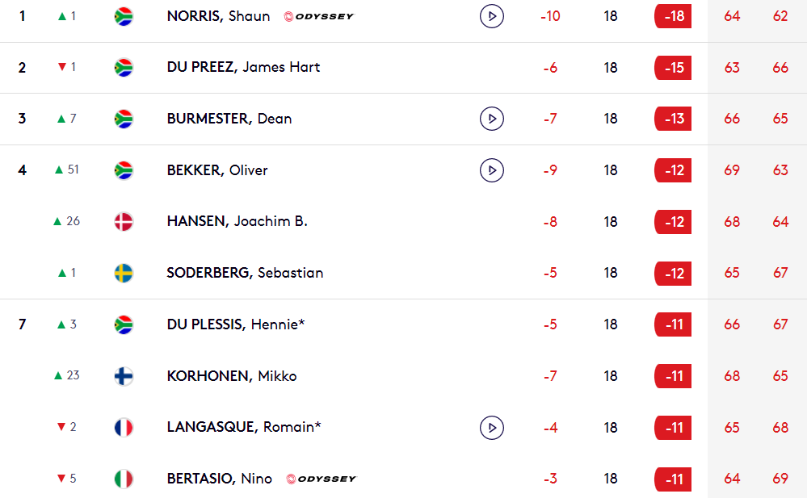
Task: Click Bekker's up 51 position change indicator
Action: click(x=67, y=169)
